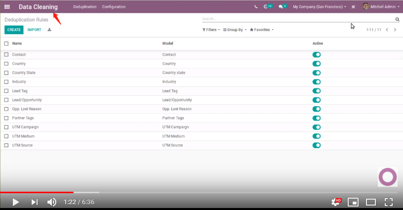Click the debug tools icon in navbar
The height and width of the screenshot is (210, 403).
click(353, 7)
